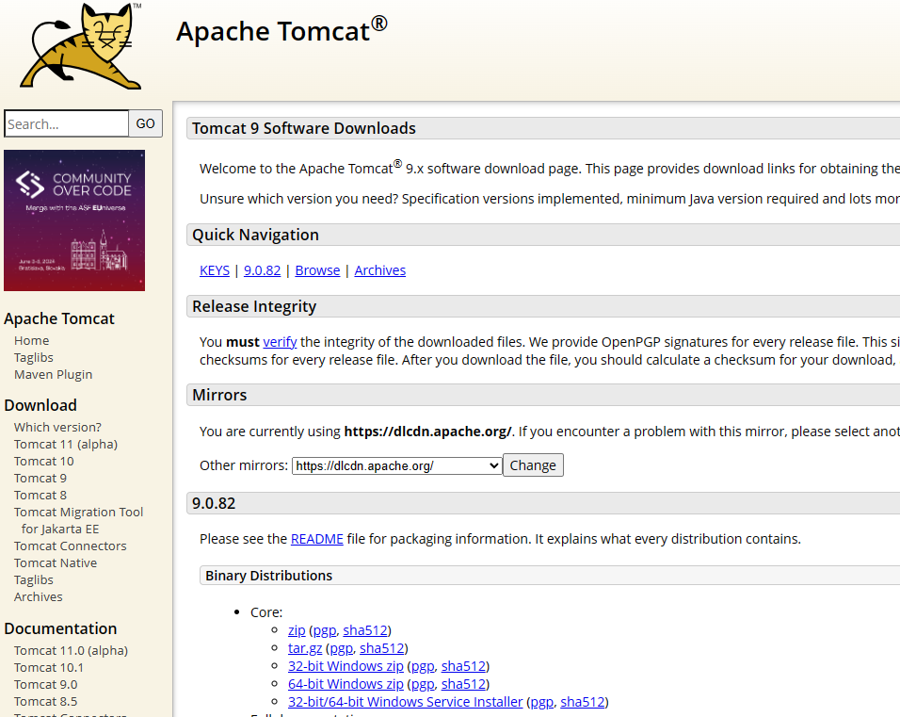Go to Home in sidebar
This screenshot has height=717, width=900.
pos(32,341)
